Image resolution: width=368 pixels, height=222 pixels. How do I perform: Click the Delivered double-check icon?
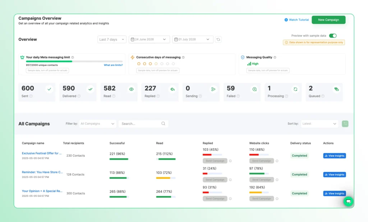tap(90, 89)
